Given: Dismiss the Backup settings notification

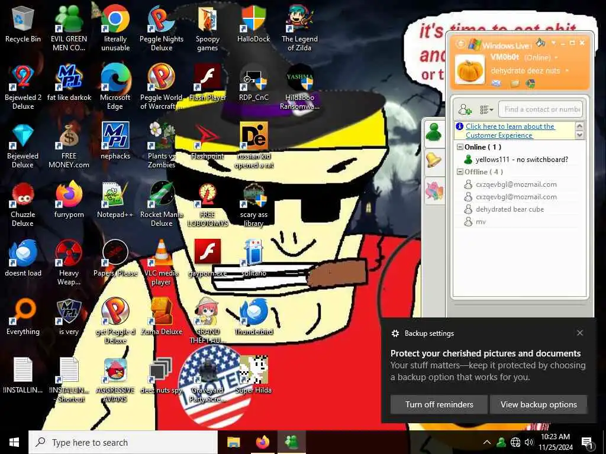Looking at the screenshot, I should [x=580, y=333].
